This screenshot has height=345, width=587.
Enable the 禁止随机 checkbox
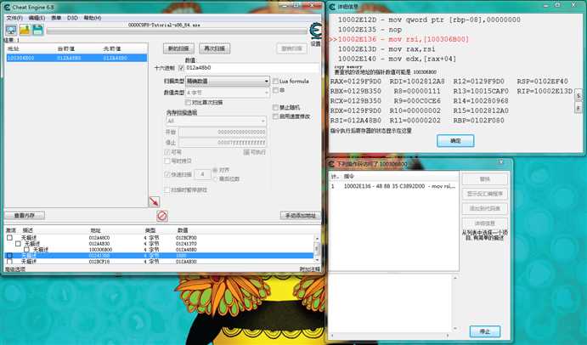click(275, 107)
